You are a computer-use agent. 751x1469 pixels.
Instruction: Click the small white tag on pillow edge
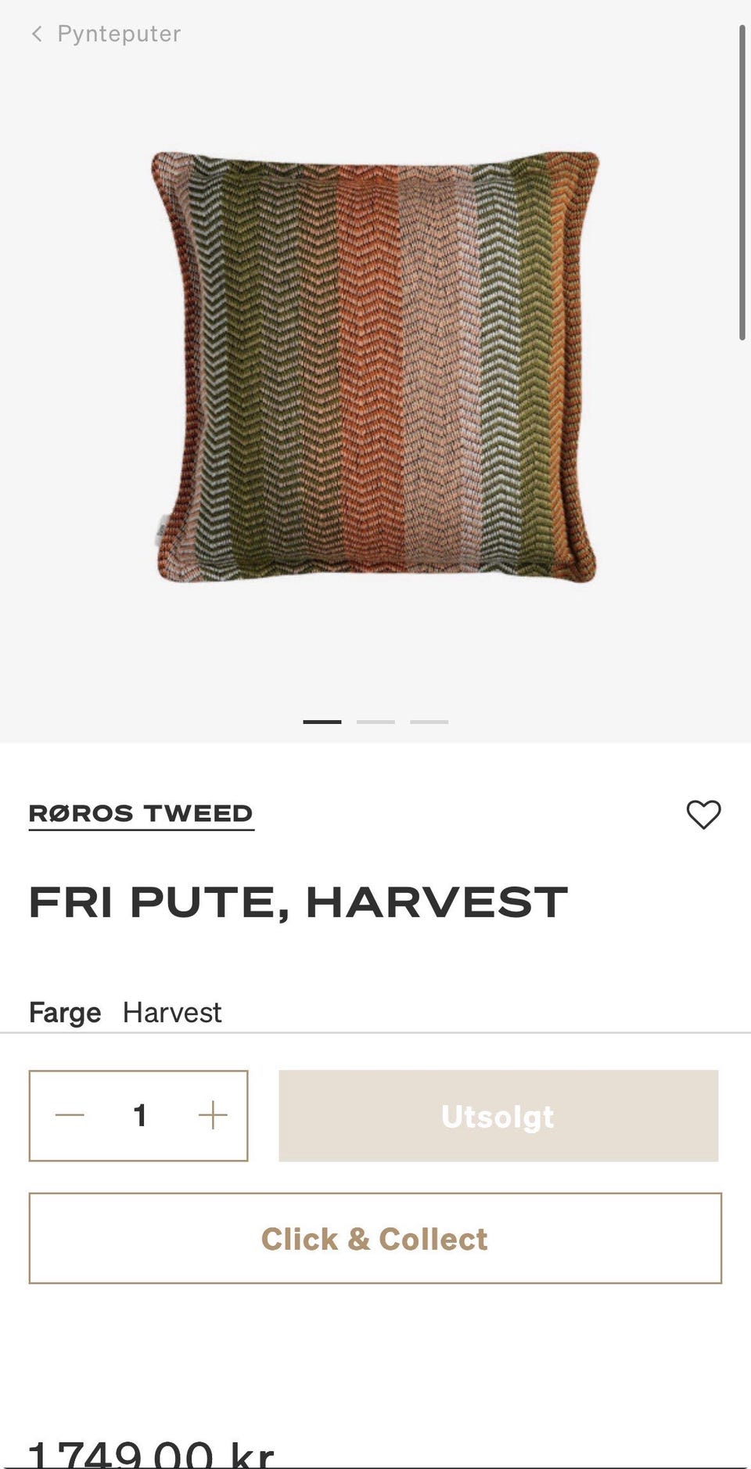162,531
